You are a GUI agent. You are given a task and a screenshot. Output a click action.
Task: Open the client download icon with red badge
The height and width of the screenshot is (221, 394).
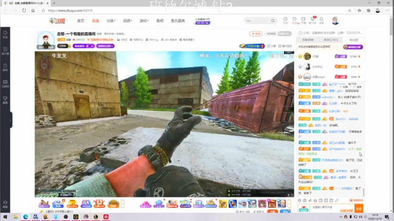point(312,20)
